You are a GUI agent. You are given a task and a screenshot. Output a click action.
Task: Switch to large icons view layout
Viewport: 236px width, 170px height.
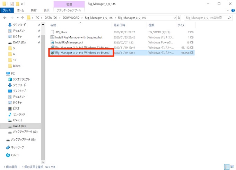point(232,167)
